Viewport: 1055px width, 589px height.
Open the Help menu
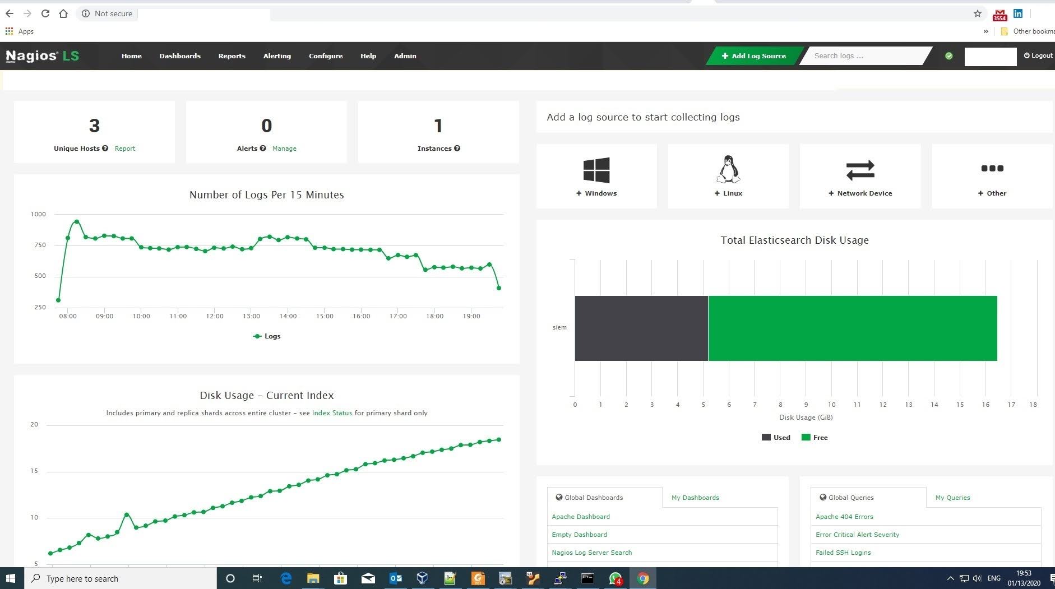tap(368, 56)
